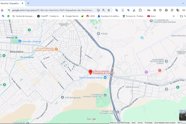Image resolution: width=186 pixels, height=124 pixels.
Task: Click the AOS Refrigeração label text
Action: [73, 98]
